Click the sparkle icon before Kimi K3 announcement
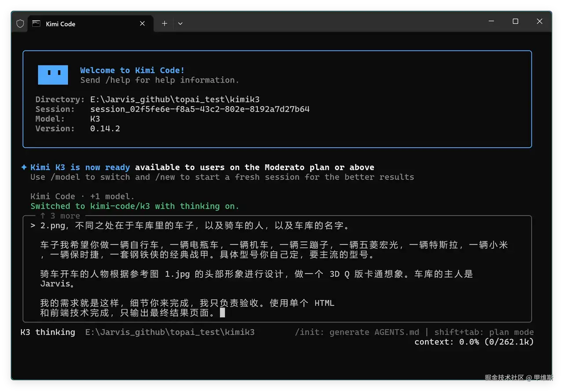 24,167
